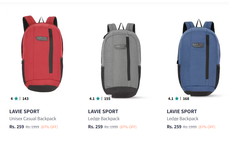Open the grey Ledge Backpack image
This screenshot has height=142, width=229.
pos(121,60)
